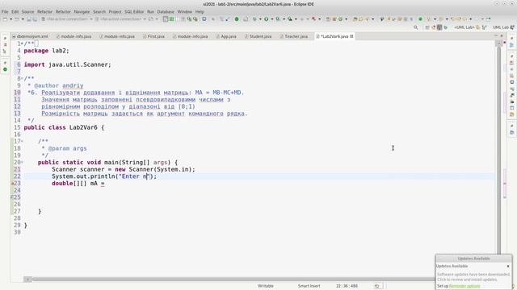This screenshot has height=290, width=517.
Task: Click the 22:36:486 cursor position status
Action: 347,286
